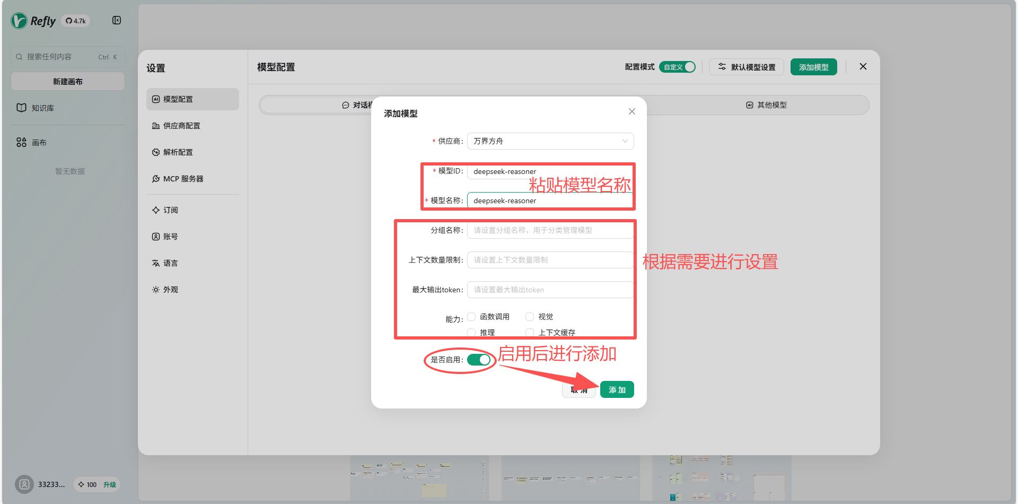The image size is (1018, 504).
Task: Toggle the 是否启用 enable switch
Action: pyautogui.click(x=478, y=360)
